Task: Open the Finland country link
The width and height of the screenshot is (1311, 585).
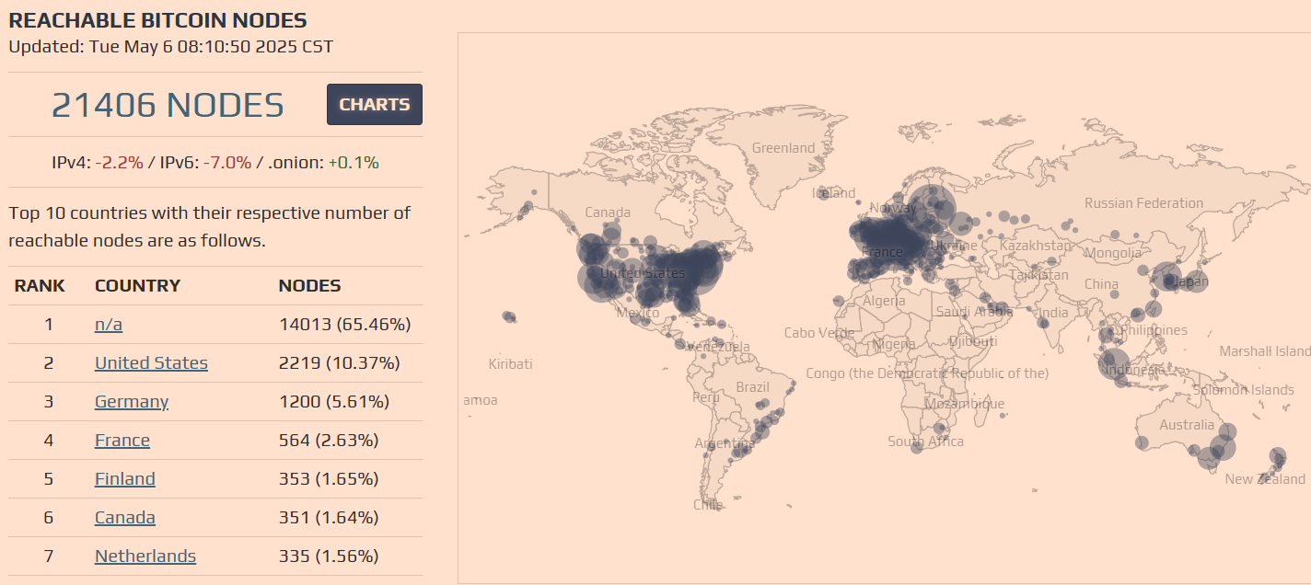Action: pyautogui.click(x=125, y=479)
